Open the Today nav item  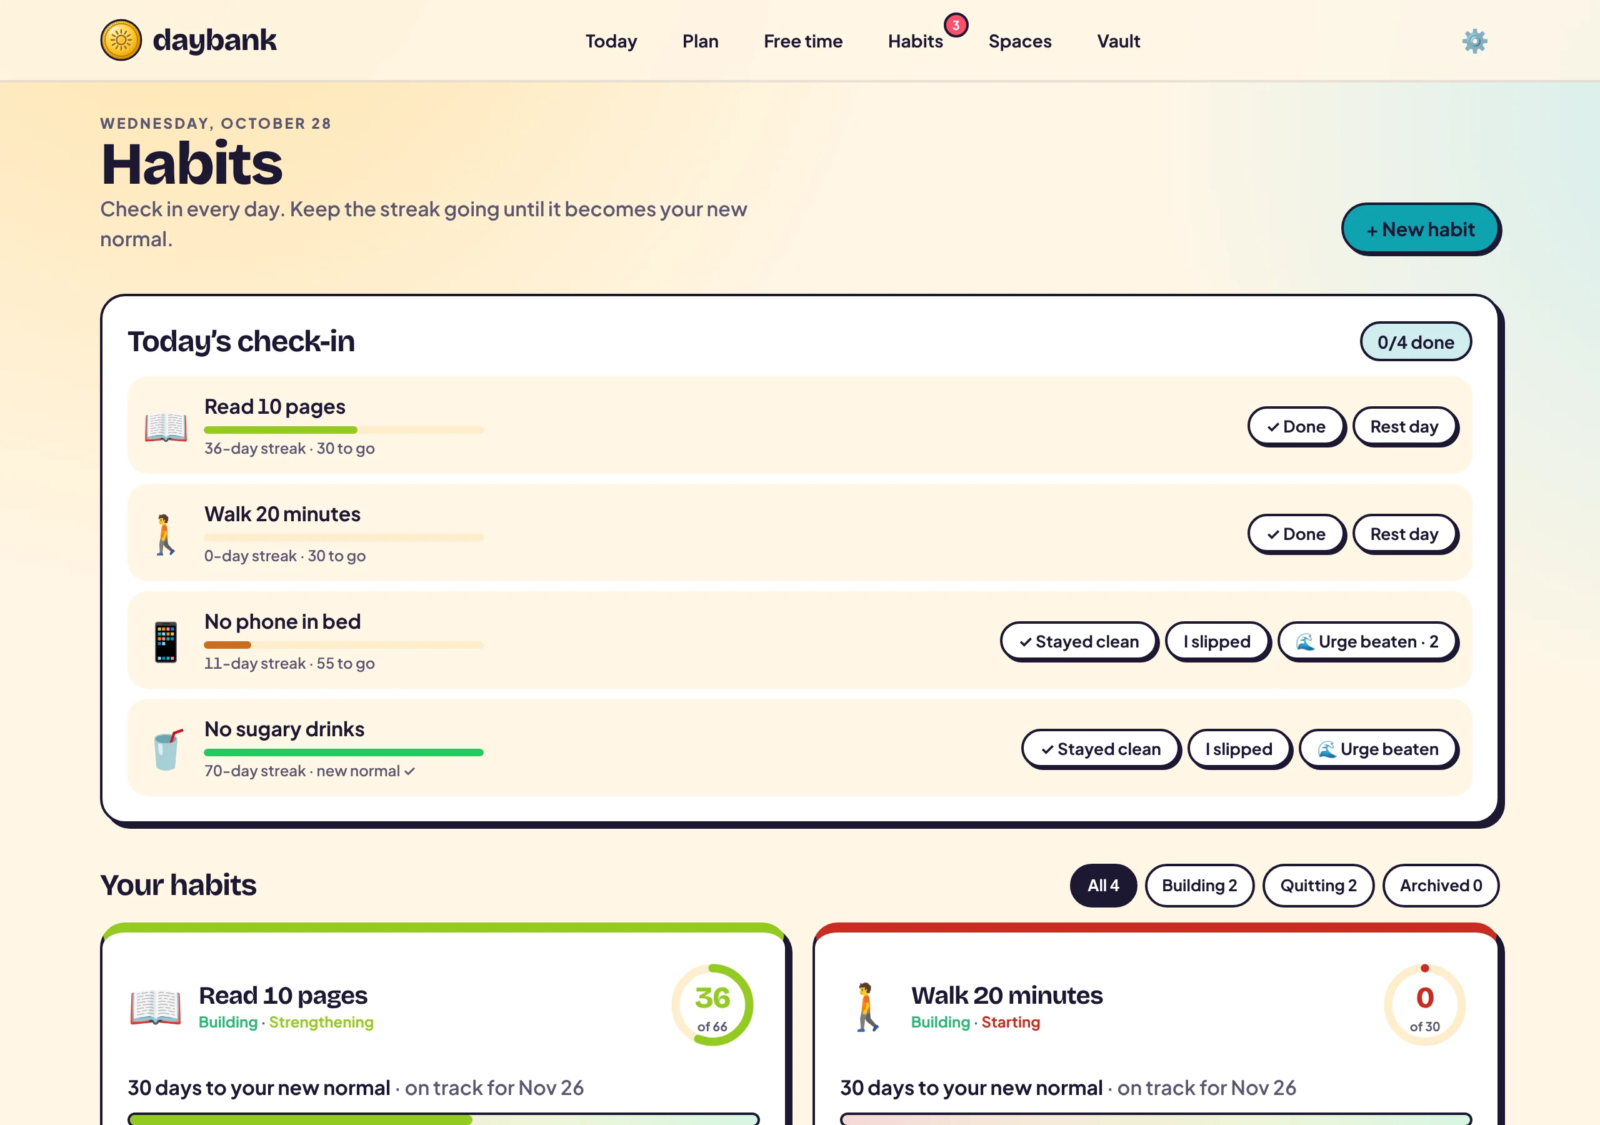pos(611,41)
